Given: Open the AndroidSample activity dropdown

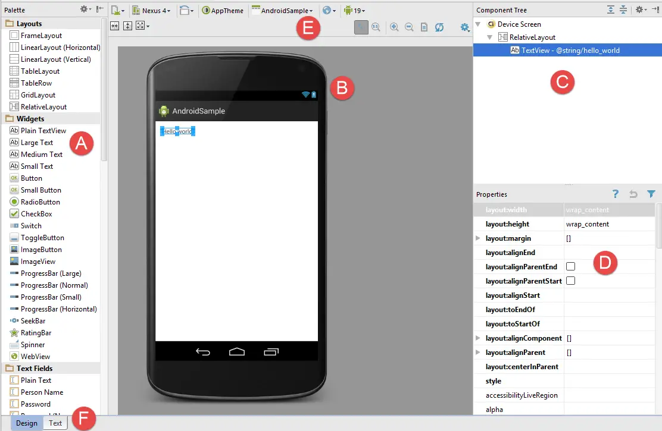Looking at the screenshot, I should tap(283, 10).
